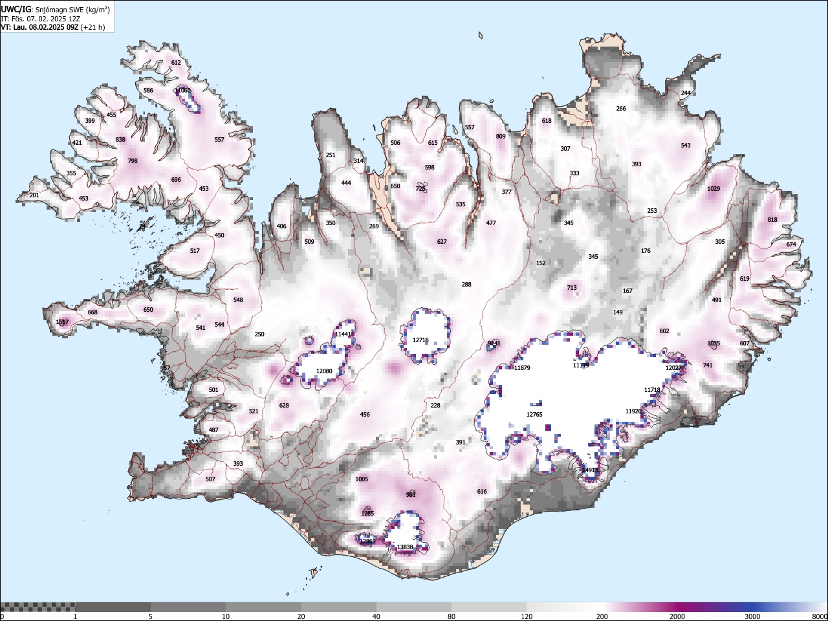The height and width of the screenshot is (621, 828).
Task: Click the map value 1005 in the south
Action: tap(362, 479)
